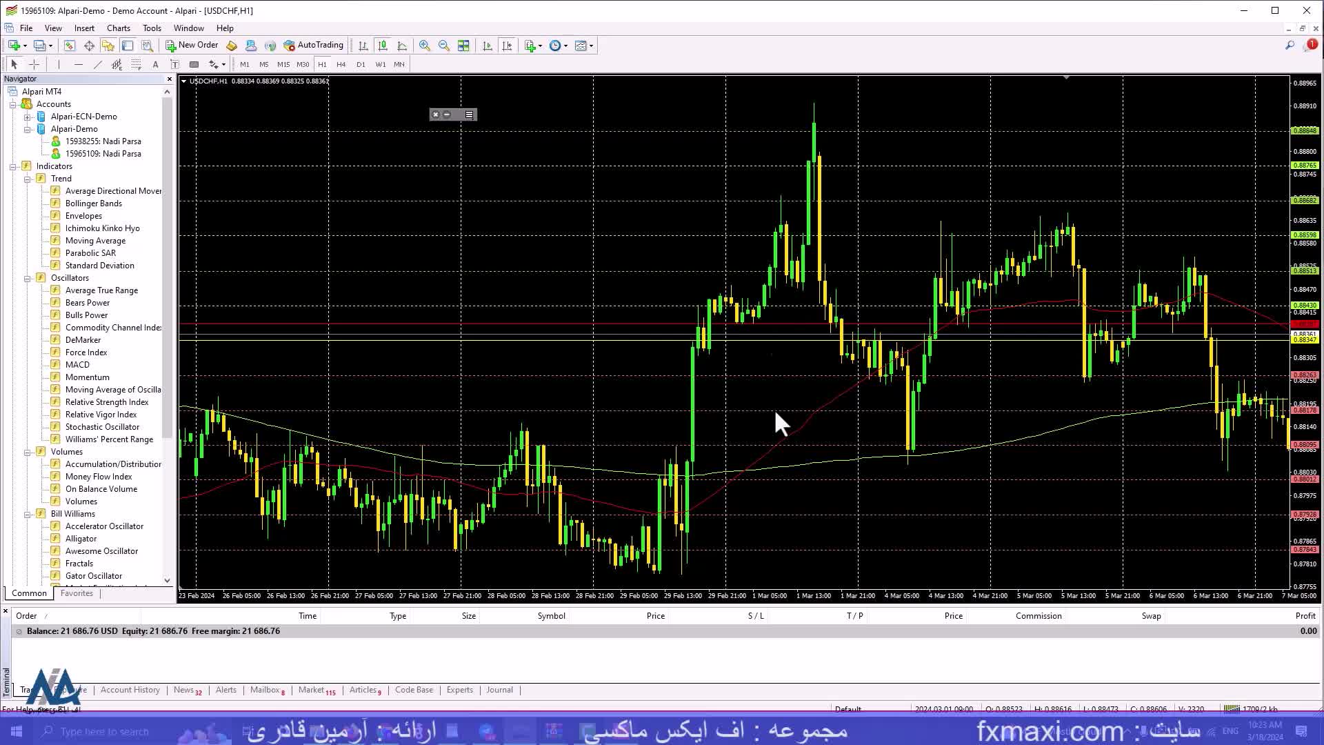Select the Trendline drawing tool
The height and width of the screenshot is (745, 1324).
click(97, 64)
